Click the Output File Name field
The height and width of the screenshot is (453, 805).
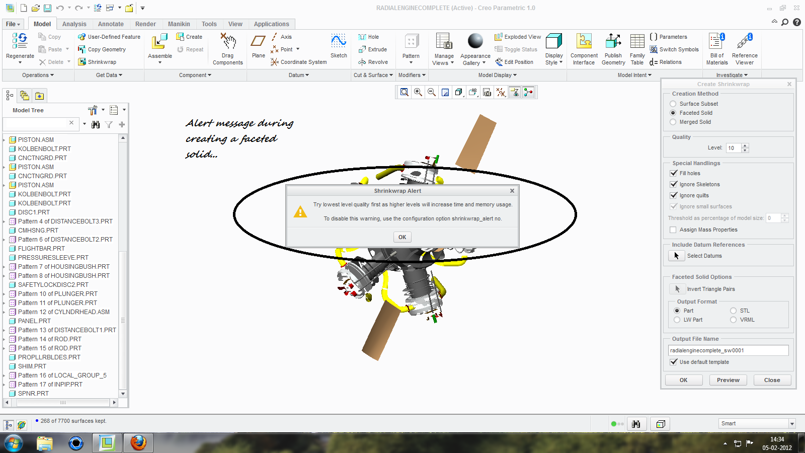point(728,350)
